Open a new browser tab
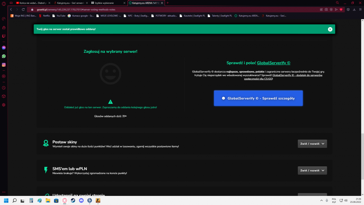Image resolution: width=364 pixels, height=205 pixels. [x=167, y=3]
